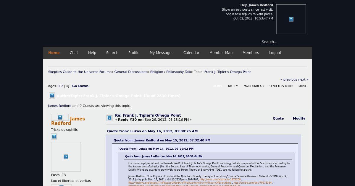
Task: Show new replies to your posts
Action: [x=249, y=14]
